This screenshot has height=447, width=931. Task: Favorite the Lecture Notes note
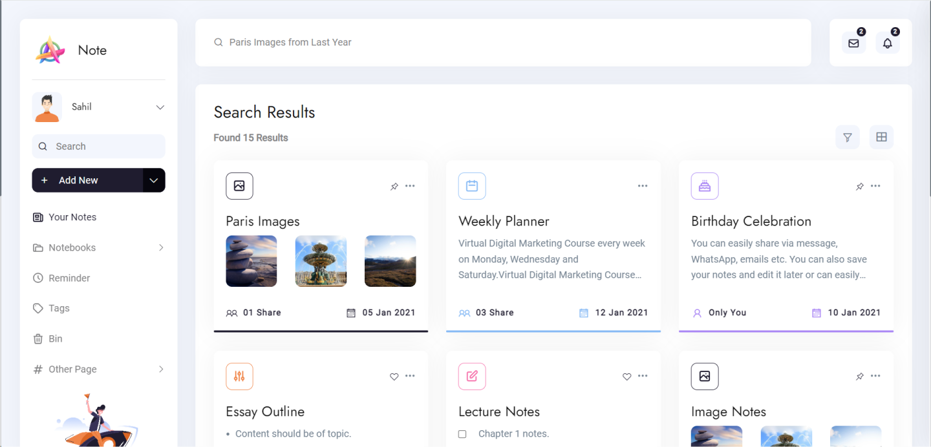click(x=627, y=377)
